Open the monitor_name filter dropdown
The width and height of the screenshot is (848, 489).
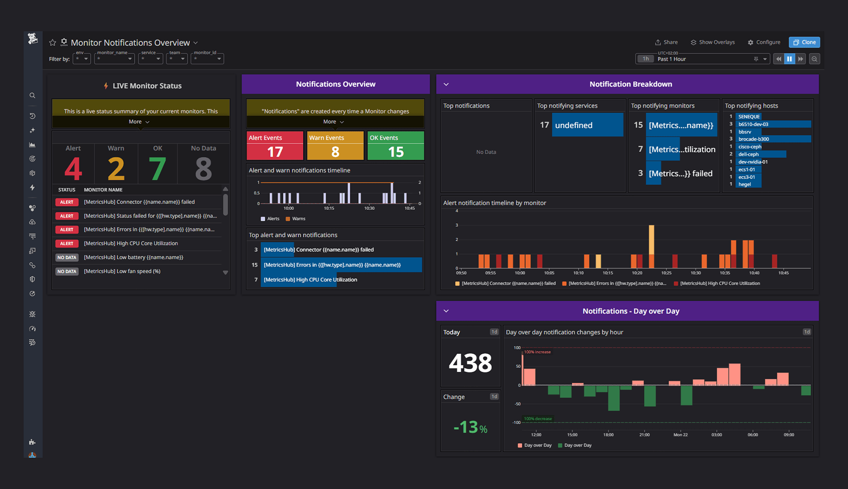[x=114, y=59]
